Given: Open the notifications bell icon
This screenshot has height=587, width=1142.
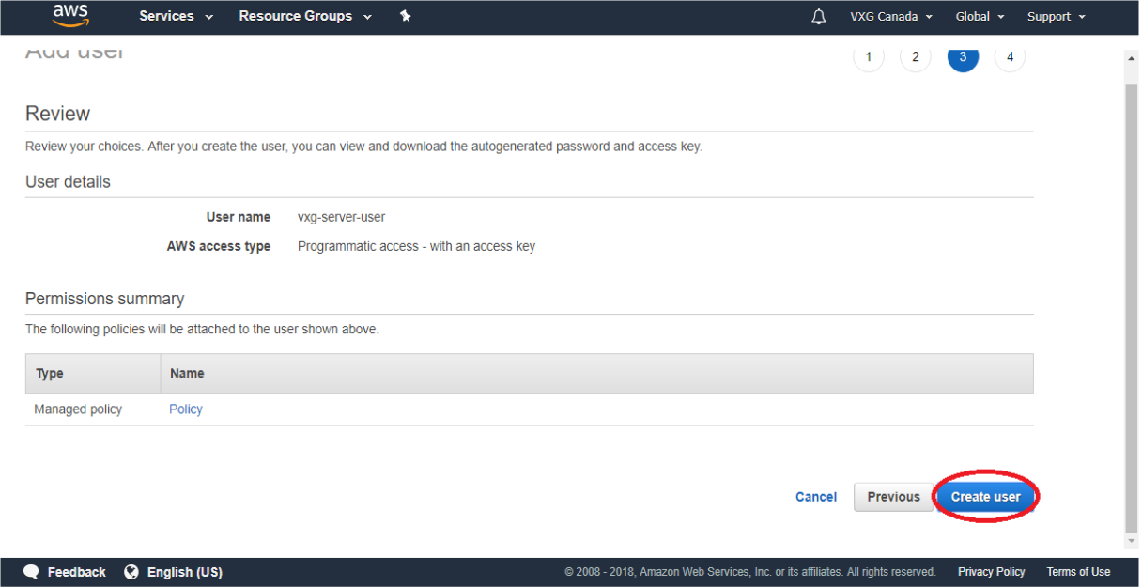Looking at the screenshot, I should click(x=819, y=17).
